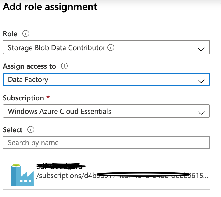Click the info icon next to Select label
Viewport: 221px width, 197px height.
[31, 129]
